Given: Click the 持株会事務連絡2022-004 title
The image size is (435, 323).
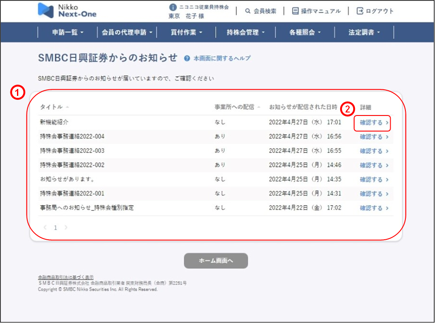Looking at the screenshot, I should (72, 136).
